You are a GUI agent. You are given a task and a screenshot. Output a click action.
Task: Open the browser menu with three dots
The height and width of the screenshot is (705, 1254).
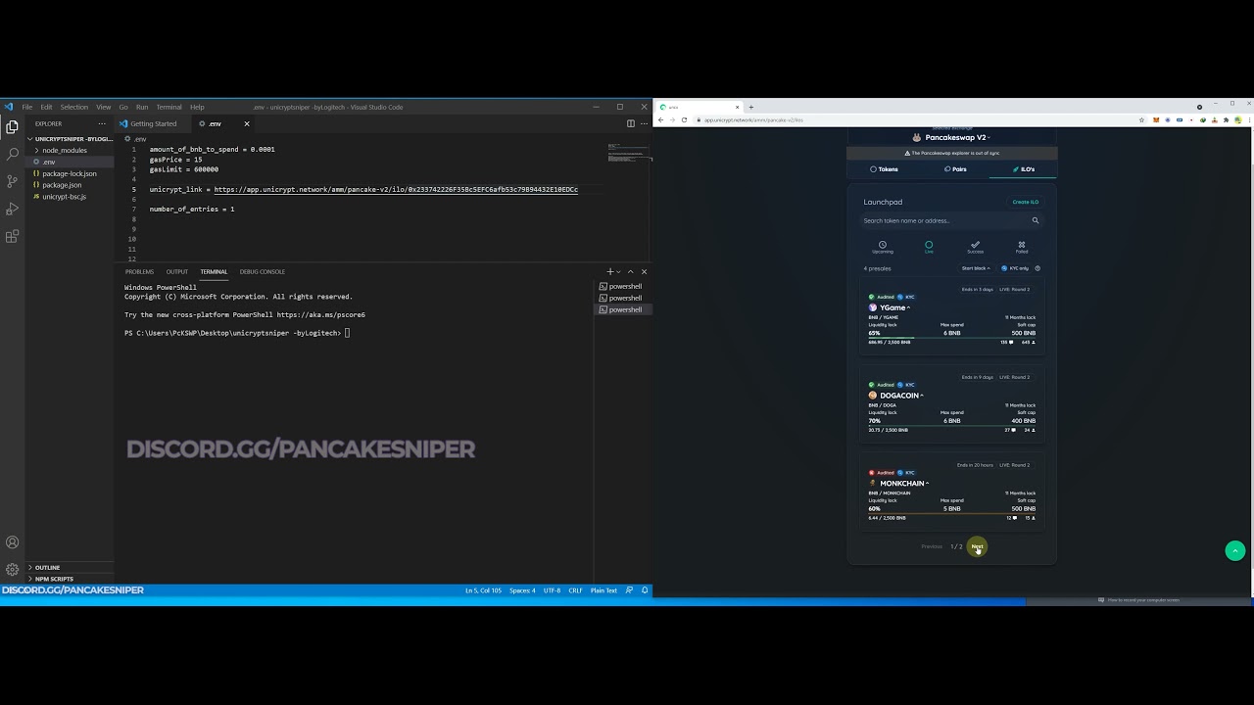[x=1248, y=119]
